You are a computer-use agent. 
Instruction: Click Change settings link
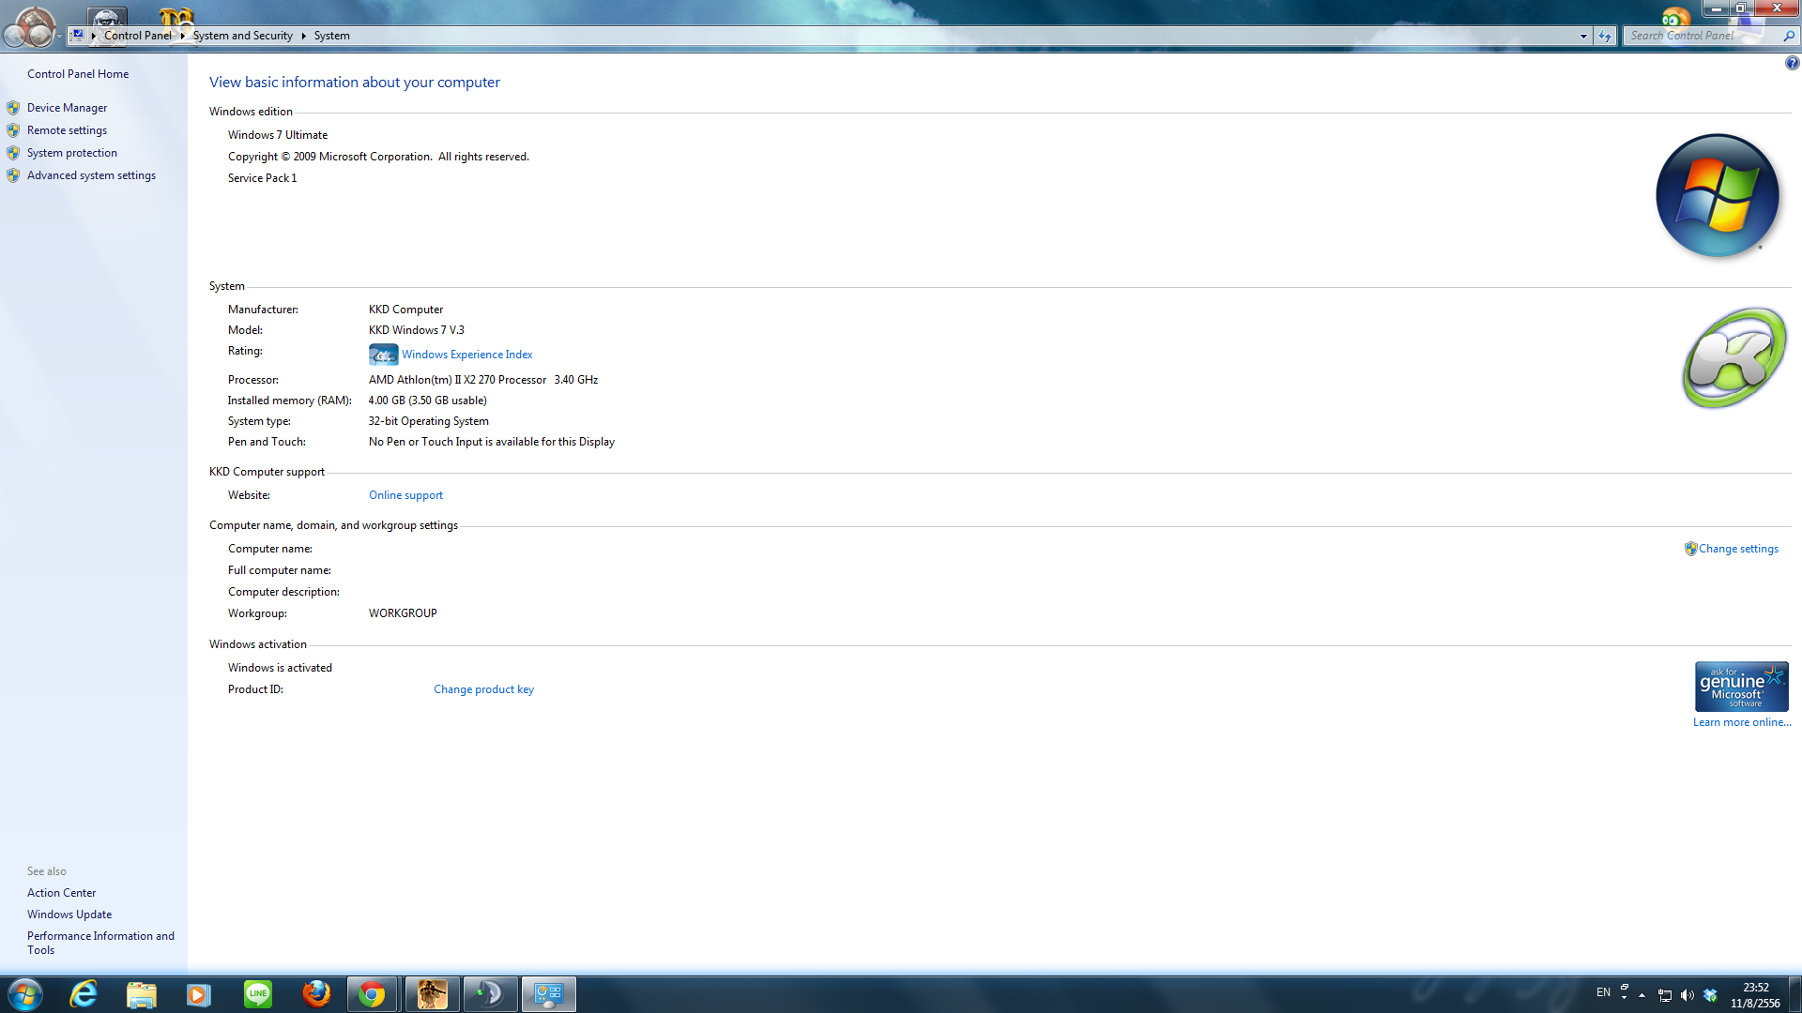pyautogui.click(x=1737, y=549)
